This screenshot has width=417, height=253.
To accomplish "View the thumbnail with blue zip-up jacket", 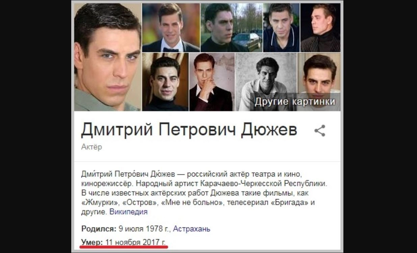I will [x=281, y=28].
